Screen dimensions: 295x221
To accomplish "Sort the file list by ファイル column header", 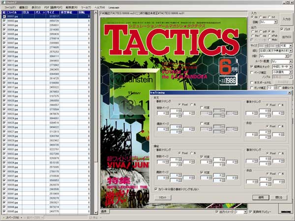I will point(14,12).
